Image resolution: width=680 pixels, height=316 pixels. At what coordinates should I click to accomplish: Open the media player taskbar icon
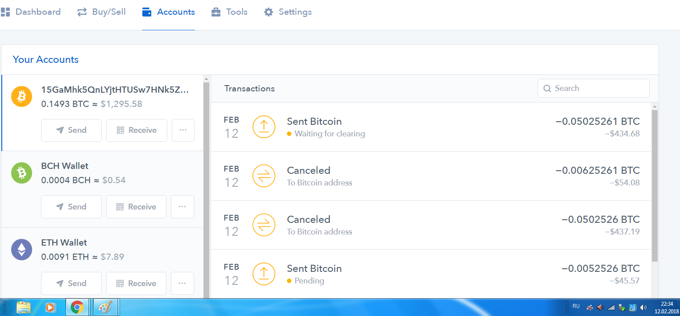[50, 307]
